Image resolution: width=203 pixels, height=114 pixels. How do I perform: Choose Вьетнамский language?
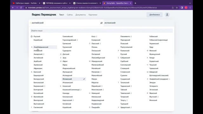(x=39, y=104)
